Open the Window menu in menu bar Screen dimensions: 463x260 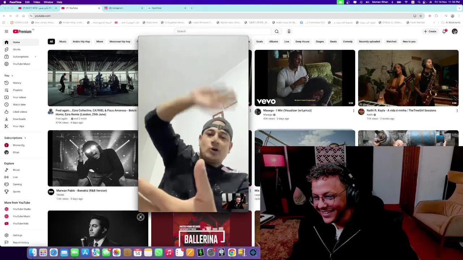click(48, 2)
